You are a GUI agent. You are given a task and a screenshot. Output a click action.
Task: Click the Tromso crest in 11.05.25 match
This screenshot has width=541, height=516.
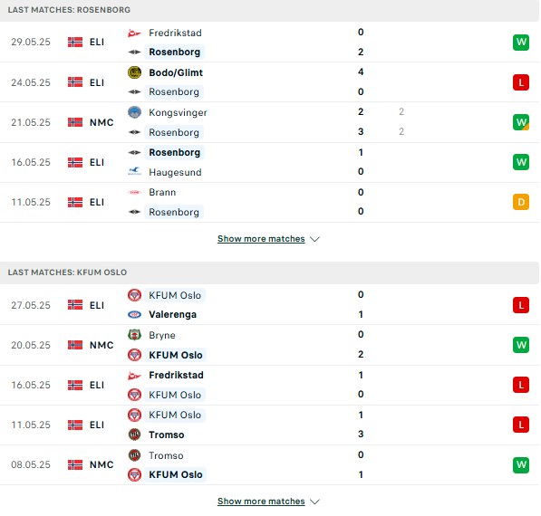[134, 435]
